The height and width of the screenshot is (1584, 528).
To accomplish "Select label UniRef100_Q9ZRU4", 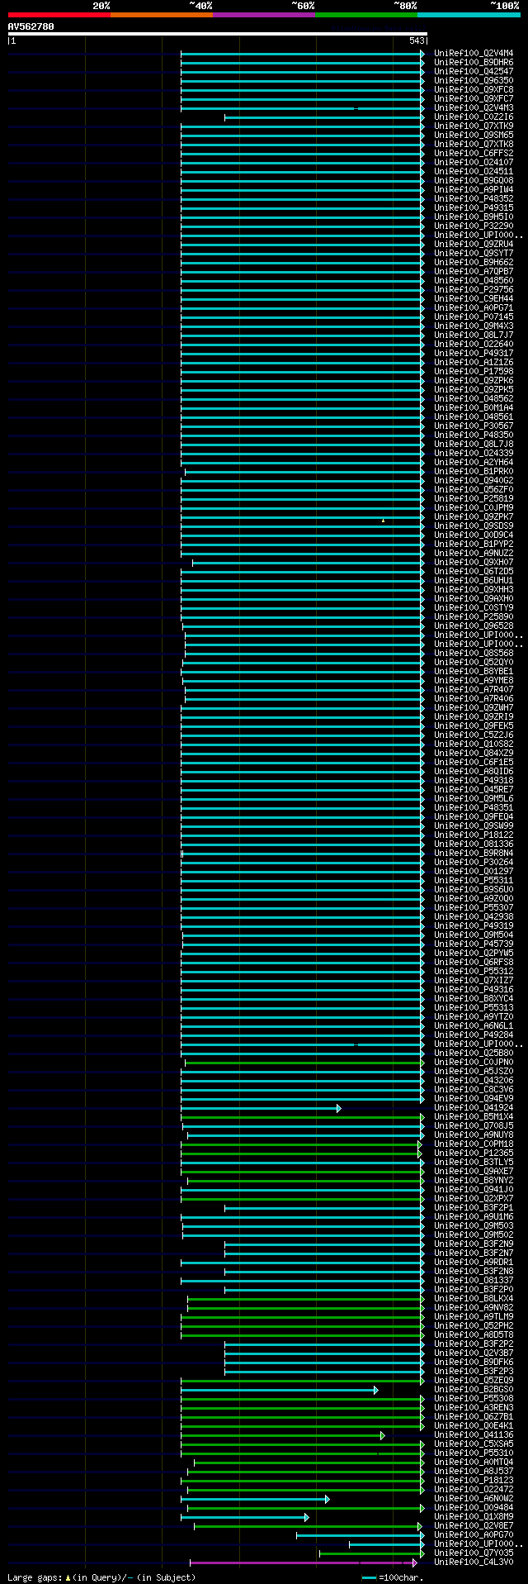I will 474,244.
